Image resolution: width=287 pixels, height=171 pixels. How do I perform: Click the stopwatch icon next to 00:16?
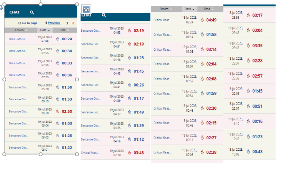pyautogui.click(x=248, y=121)
